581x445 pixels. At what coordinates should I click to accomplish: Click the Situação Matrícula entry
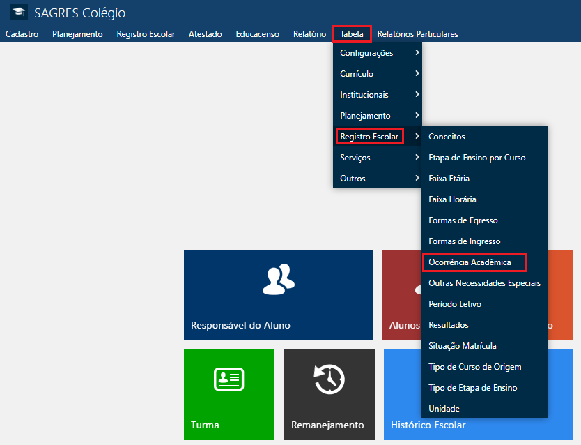(462, 346)
